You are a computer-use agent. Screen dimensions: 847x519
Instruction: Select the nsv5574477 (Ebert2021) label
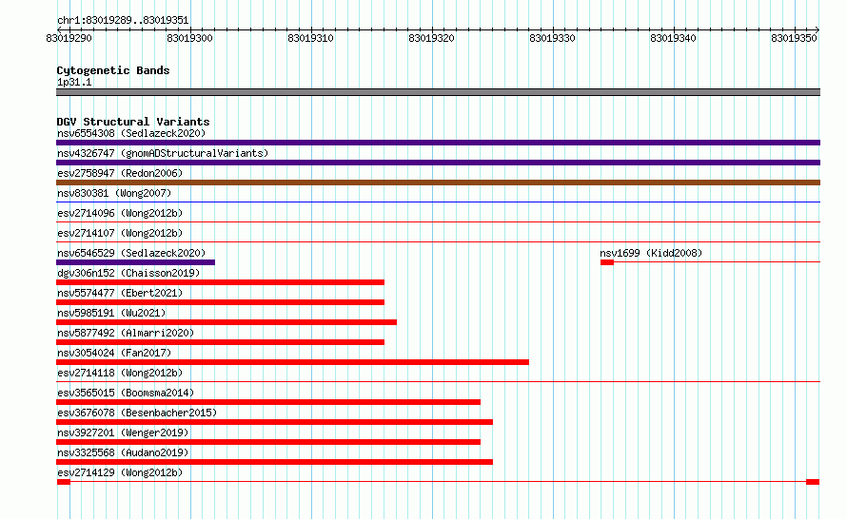(x=120, y=293)
